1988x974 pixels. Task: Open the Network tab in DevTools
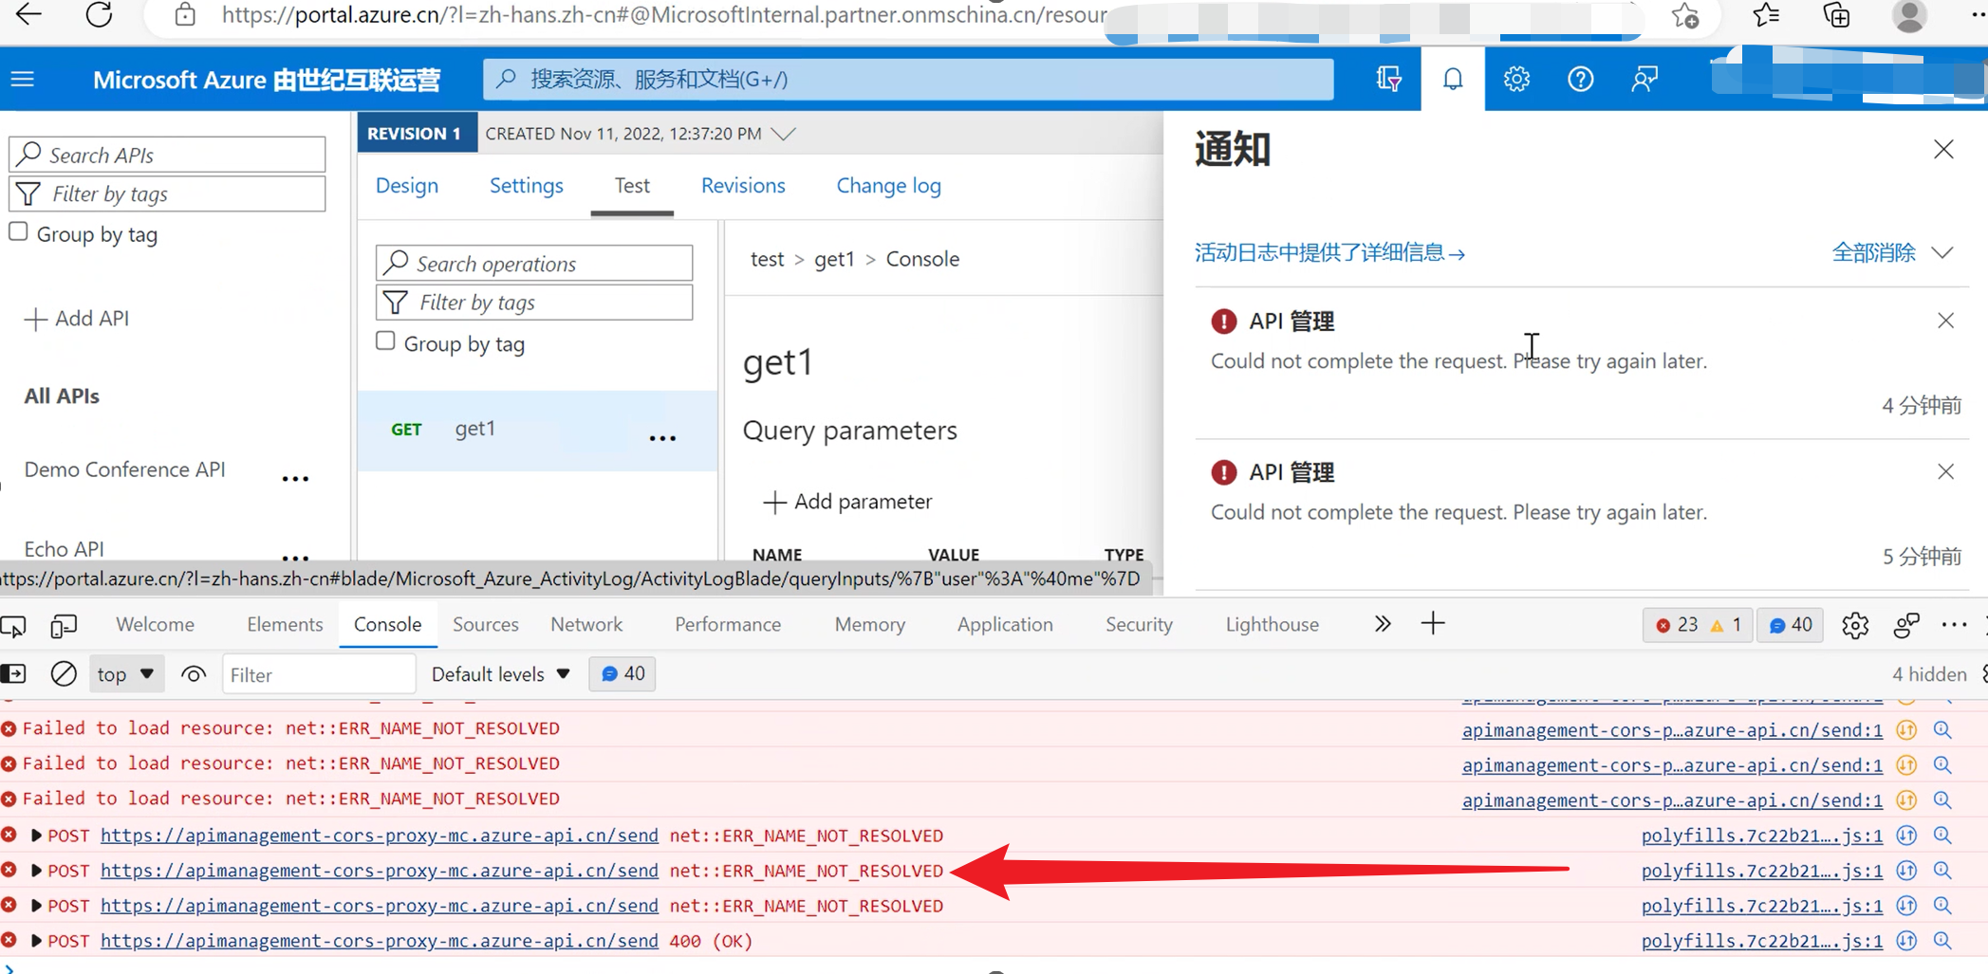pyautogui.click(x=586, y=625)
